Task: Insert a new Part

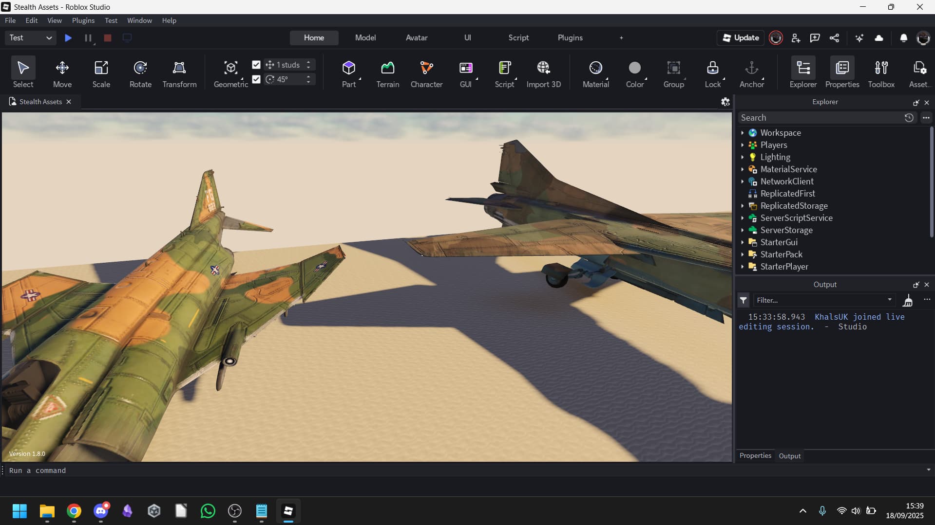Action: [x=349, y=73]
